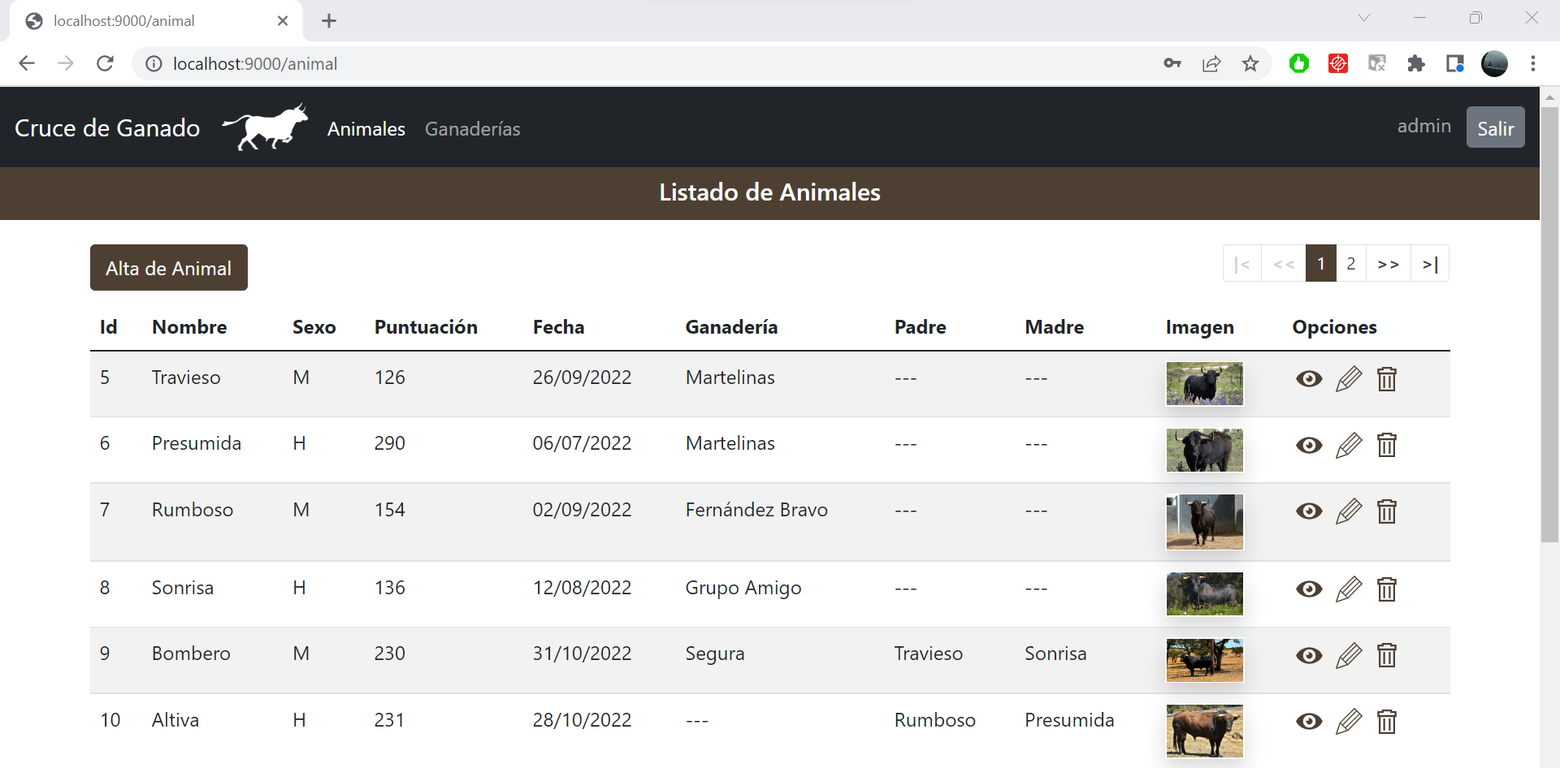
Task: Click the browser extensions puzzle icon
Action: (x=1416, y=63)
